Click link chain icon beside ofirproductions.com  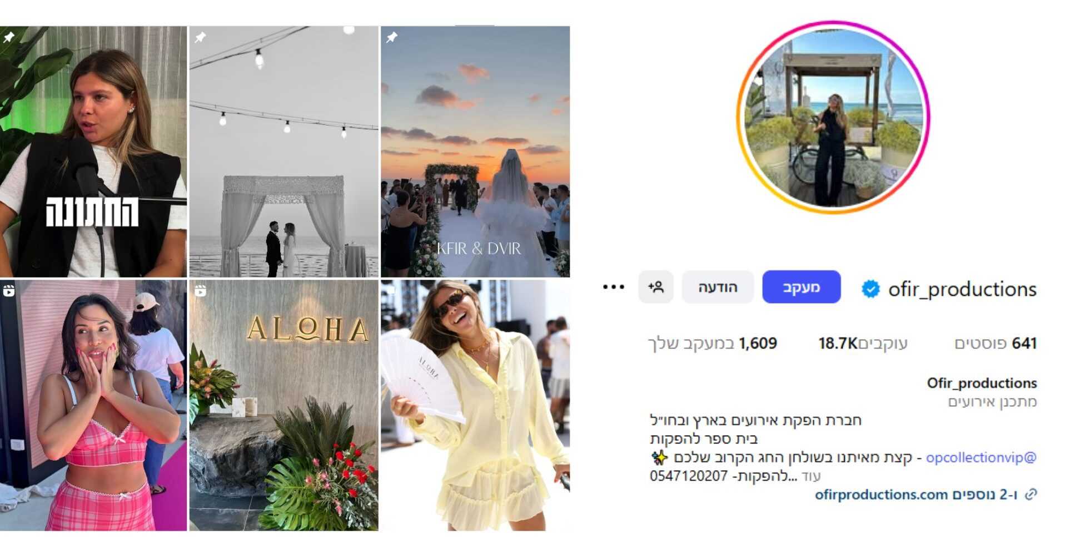(x=1031, y=494)
